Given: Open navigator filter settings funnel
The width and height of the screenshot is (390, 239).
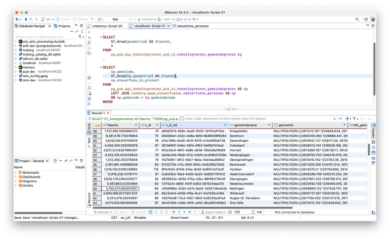Looking at the screenshot, I should point(80,37).
